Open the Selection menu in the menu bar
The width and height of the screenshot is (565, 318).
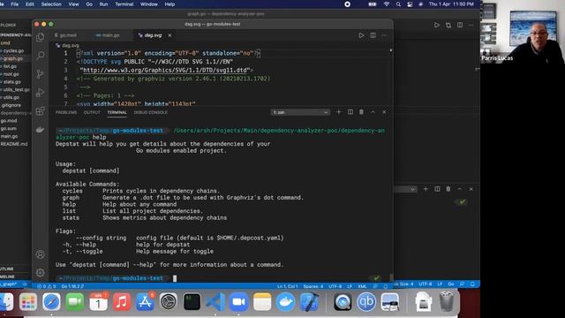pos(51,4)
